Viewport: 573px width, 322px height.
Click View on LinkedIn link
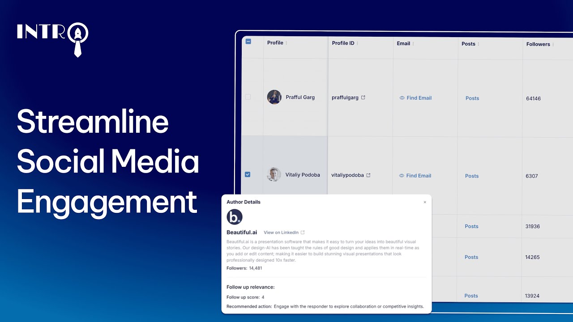pos(281,233)
